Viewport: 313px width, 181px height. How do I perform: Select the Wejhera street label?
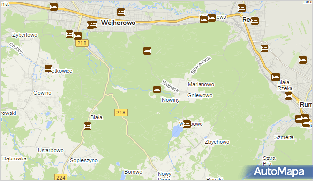pyautogui.click(x=170, y=86)
